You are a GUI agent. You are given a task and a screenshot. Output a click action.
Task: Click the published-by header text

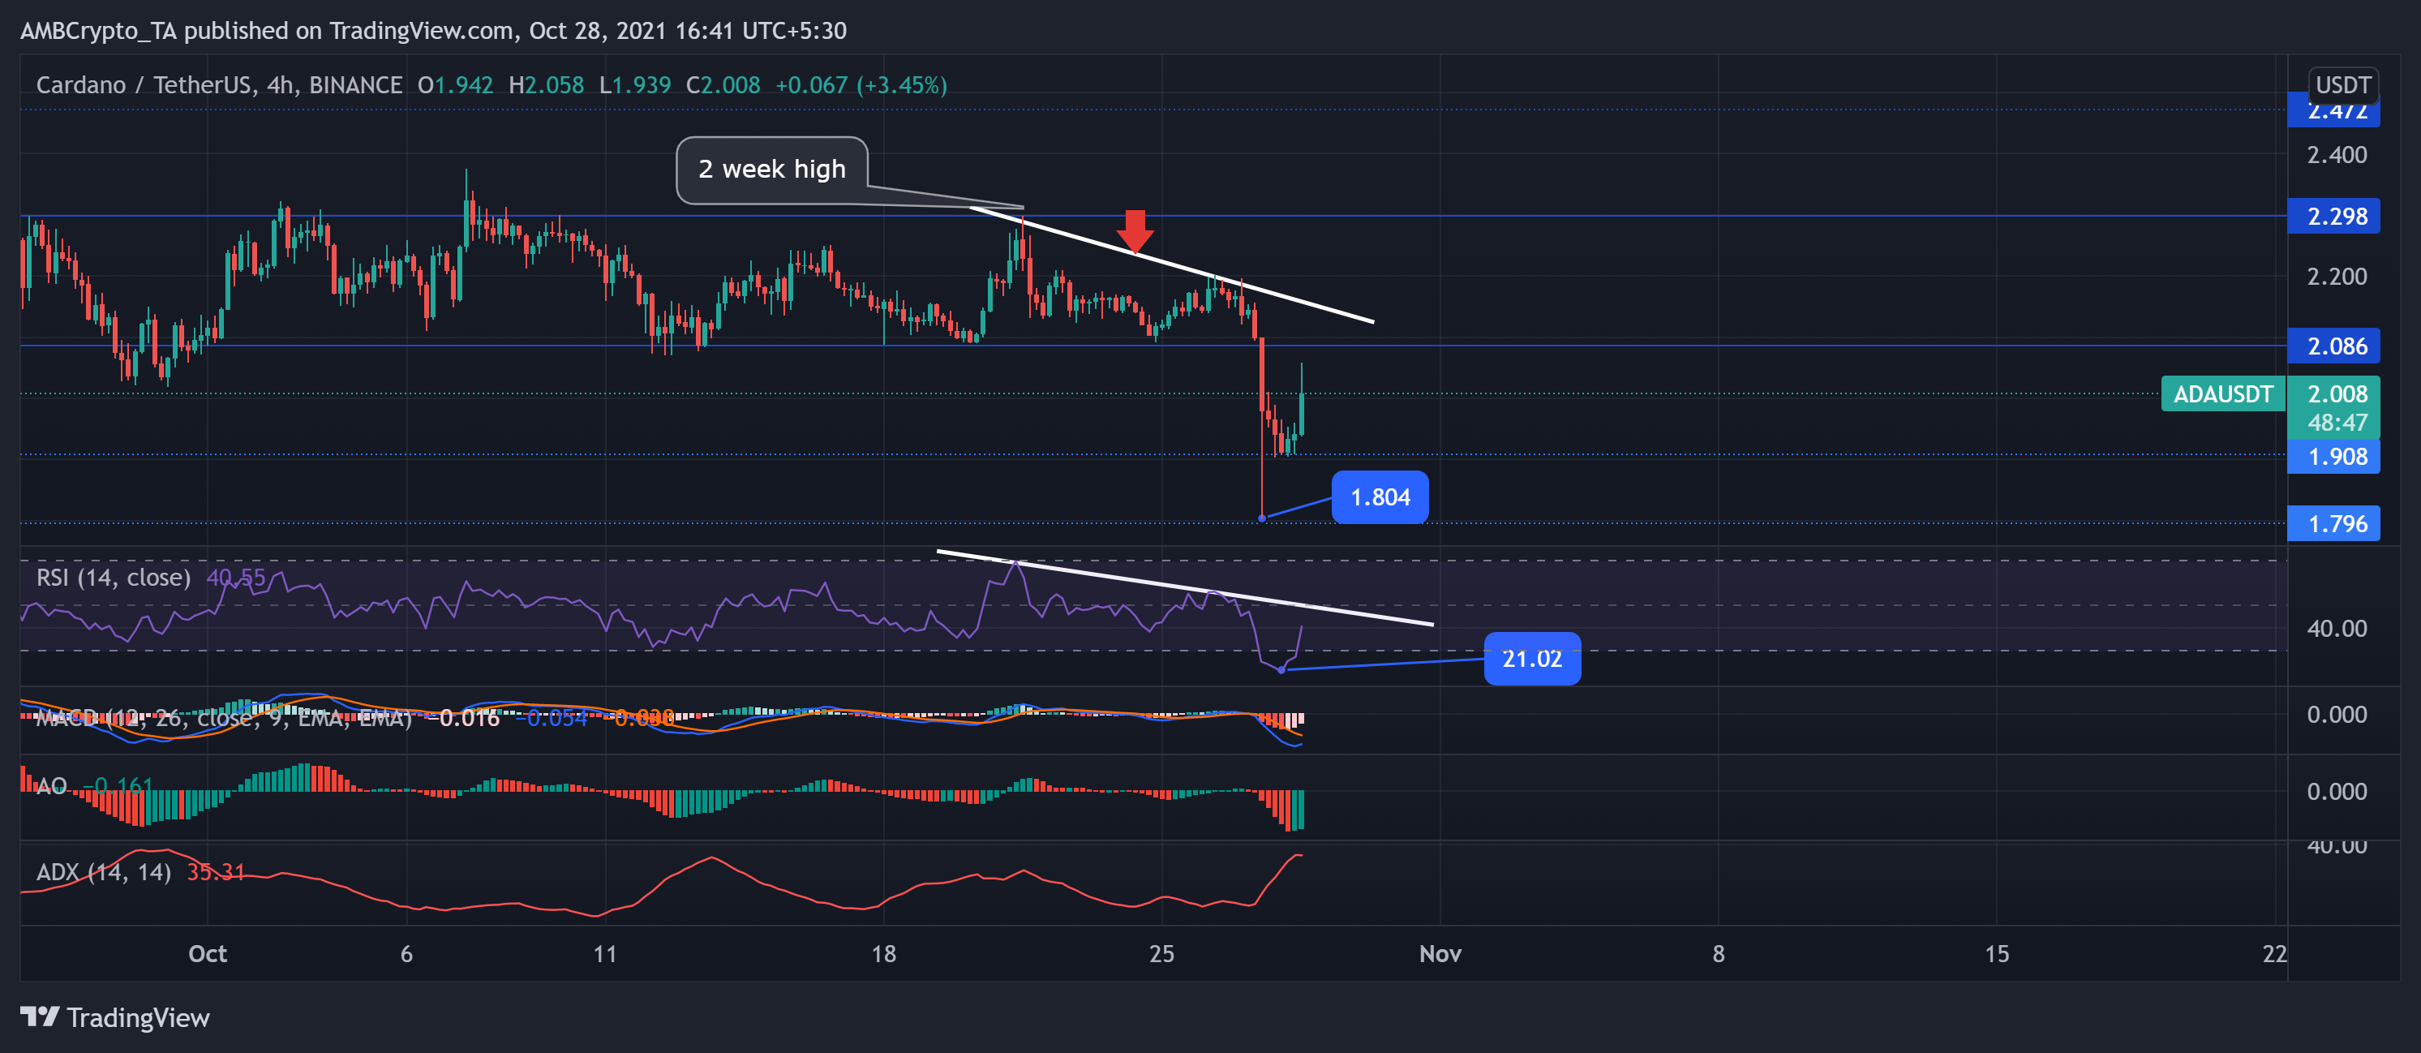(x=433, y=30)
